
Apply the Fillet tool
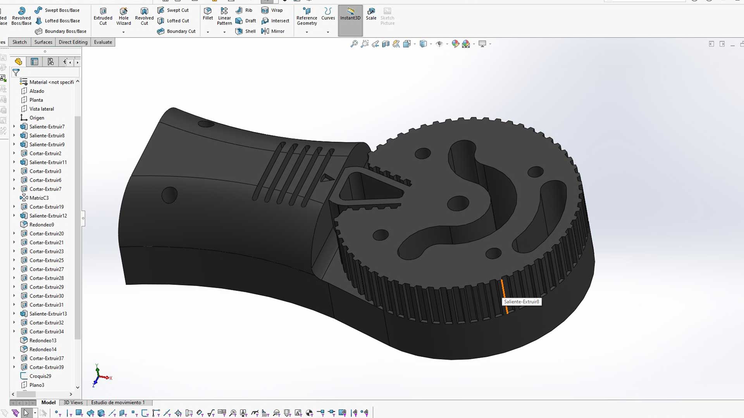click(x=208, y=14)
